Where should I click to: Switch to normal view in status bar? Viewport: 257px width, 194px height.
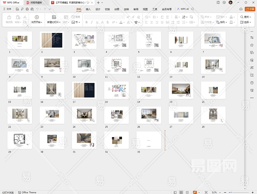click(x=175, y=192)
